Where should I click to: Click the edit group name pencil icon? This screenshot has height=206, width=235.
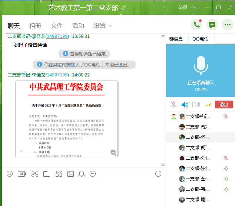123,7
